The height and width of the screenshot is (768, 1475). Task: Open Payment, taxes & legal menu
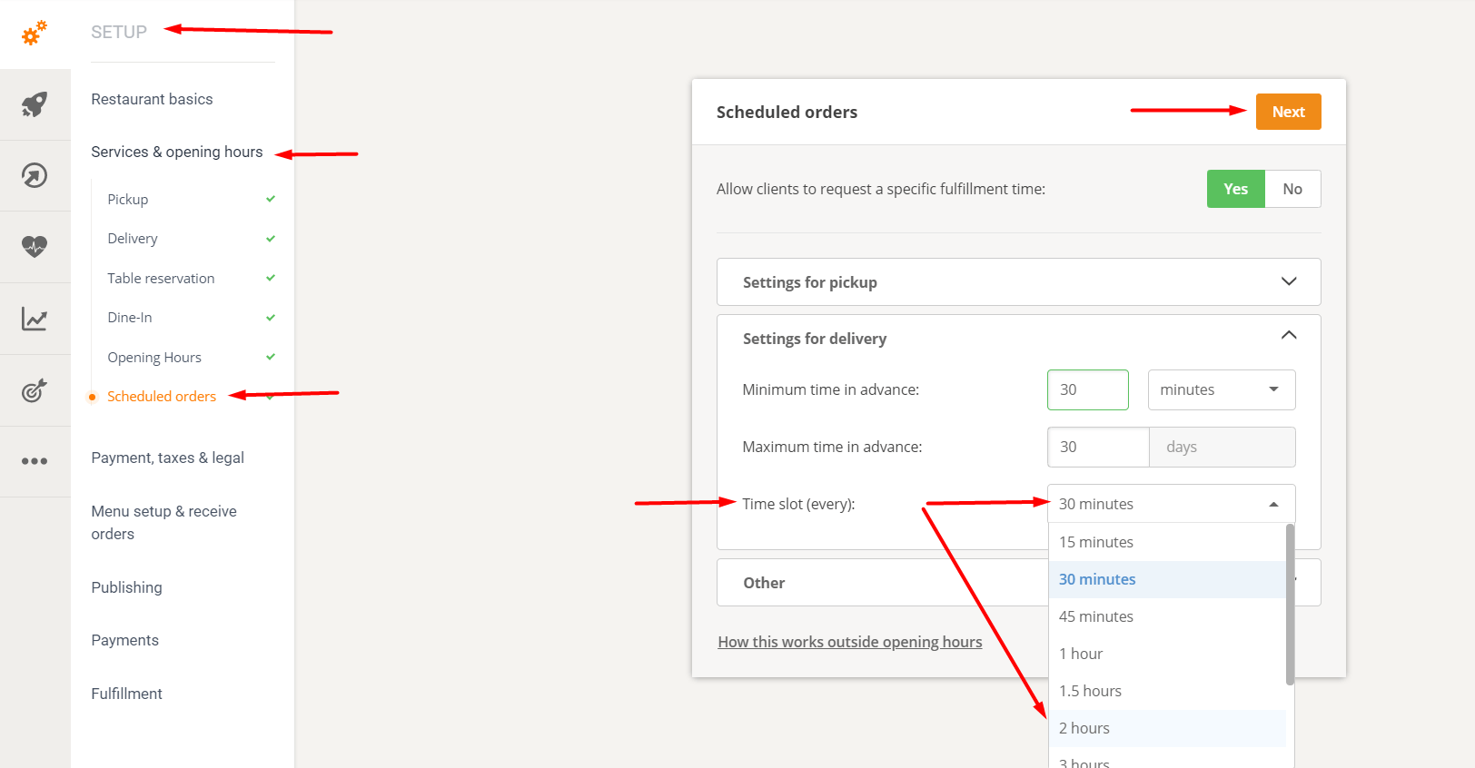click(x=167, y=458)
